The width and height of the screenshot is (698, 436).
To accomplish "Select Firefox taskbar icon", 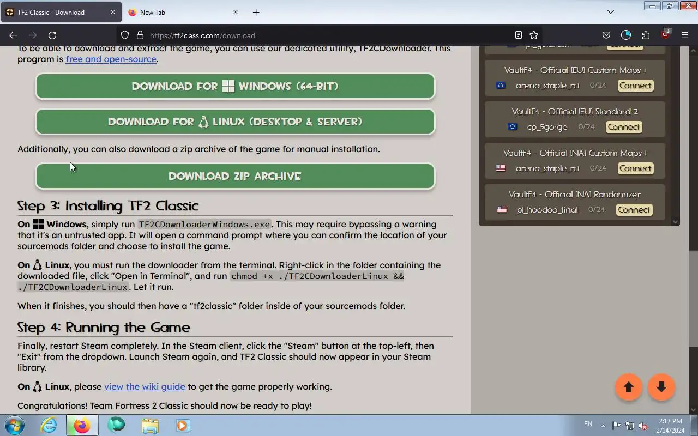I will pos(82,425).
